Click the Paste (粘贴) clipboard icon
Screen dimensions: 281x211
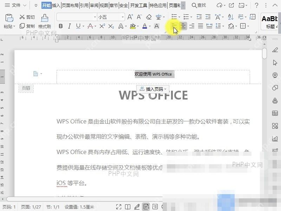tap(9, 18)
